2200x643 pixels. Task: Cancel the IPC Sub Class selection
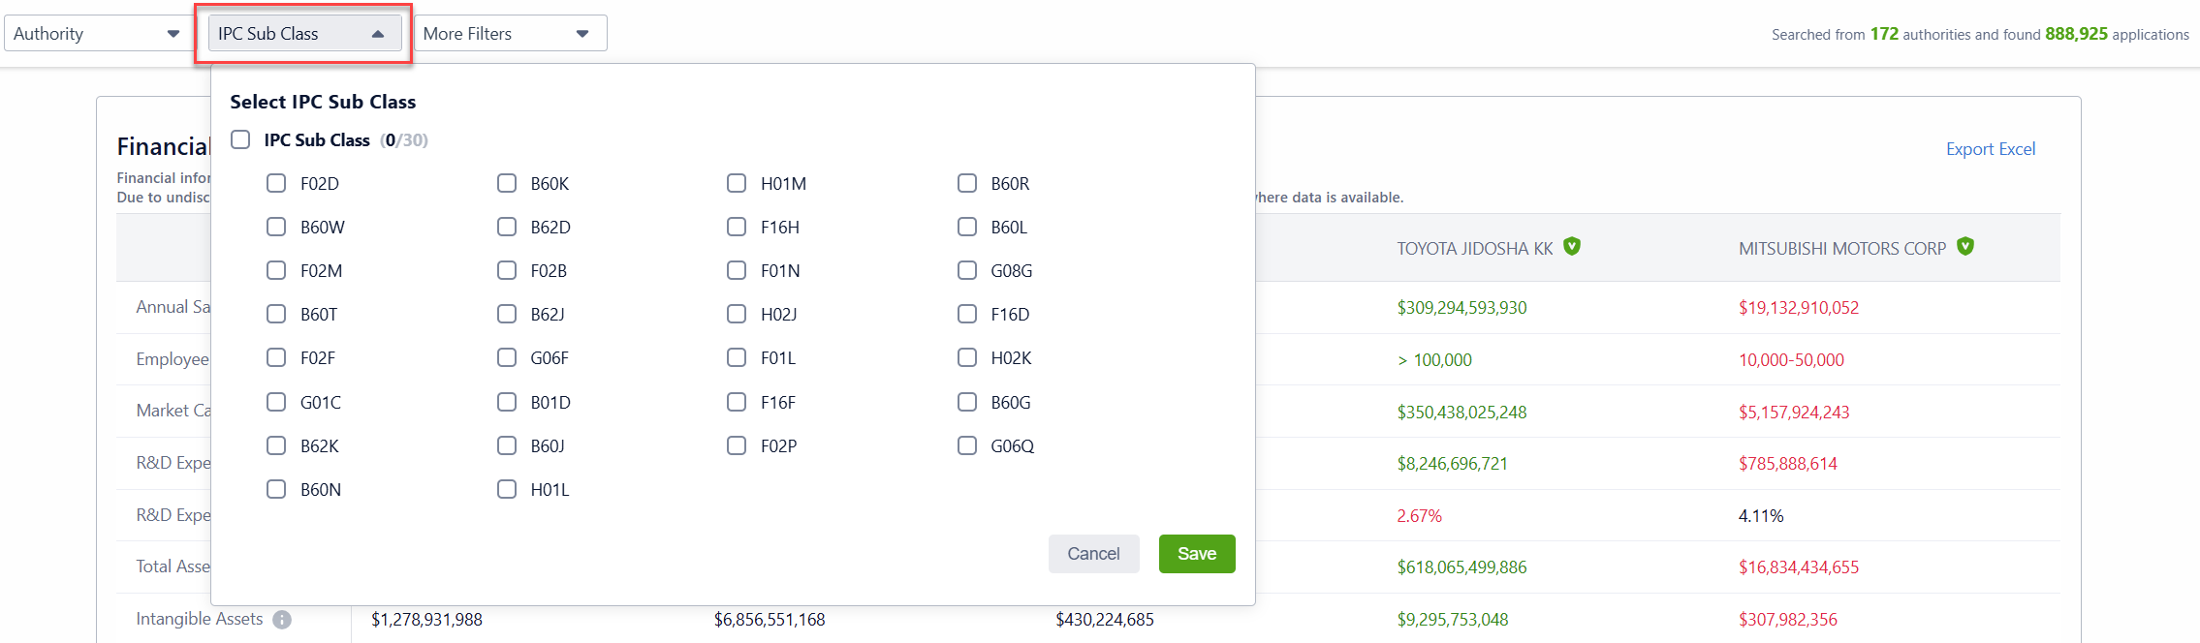1093,554
